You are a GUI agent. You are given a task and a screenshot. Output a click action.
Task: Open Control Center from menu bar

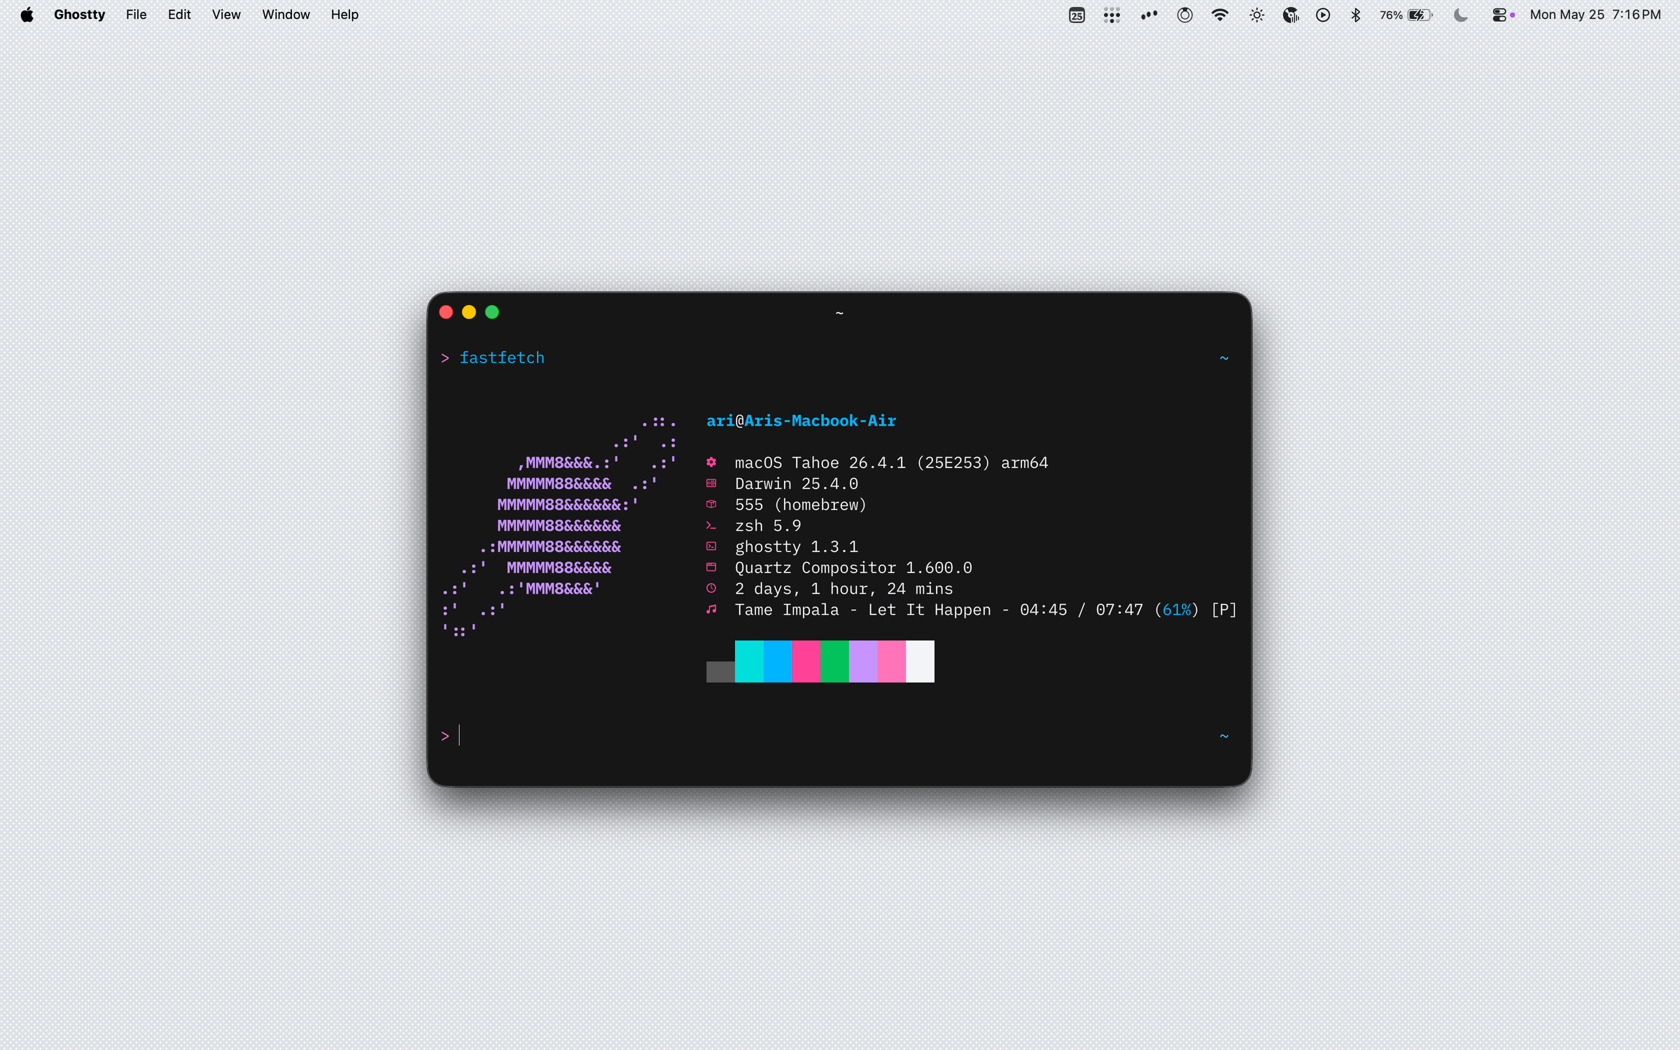click(x=1499, y=15)
